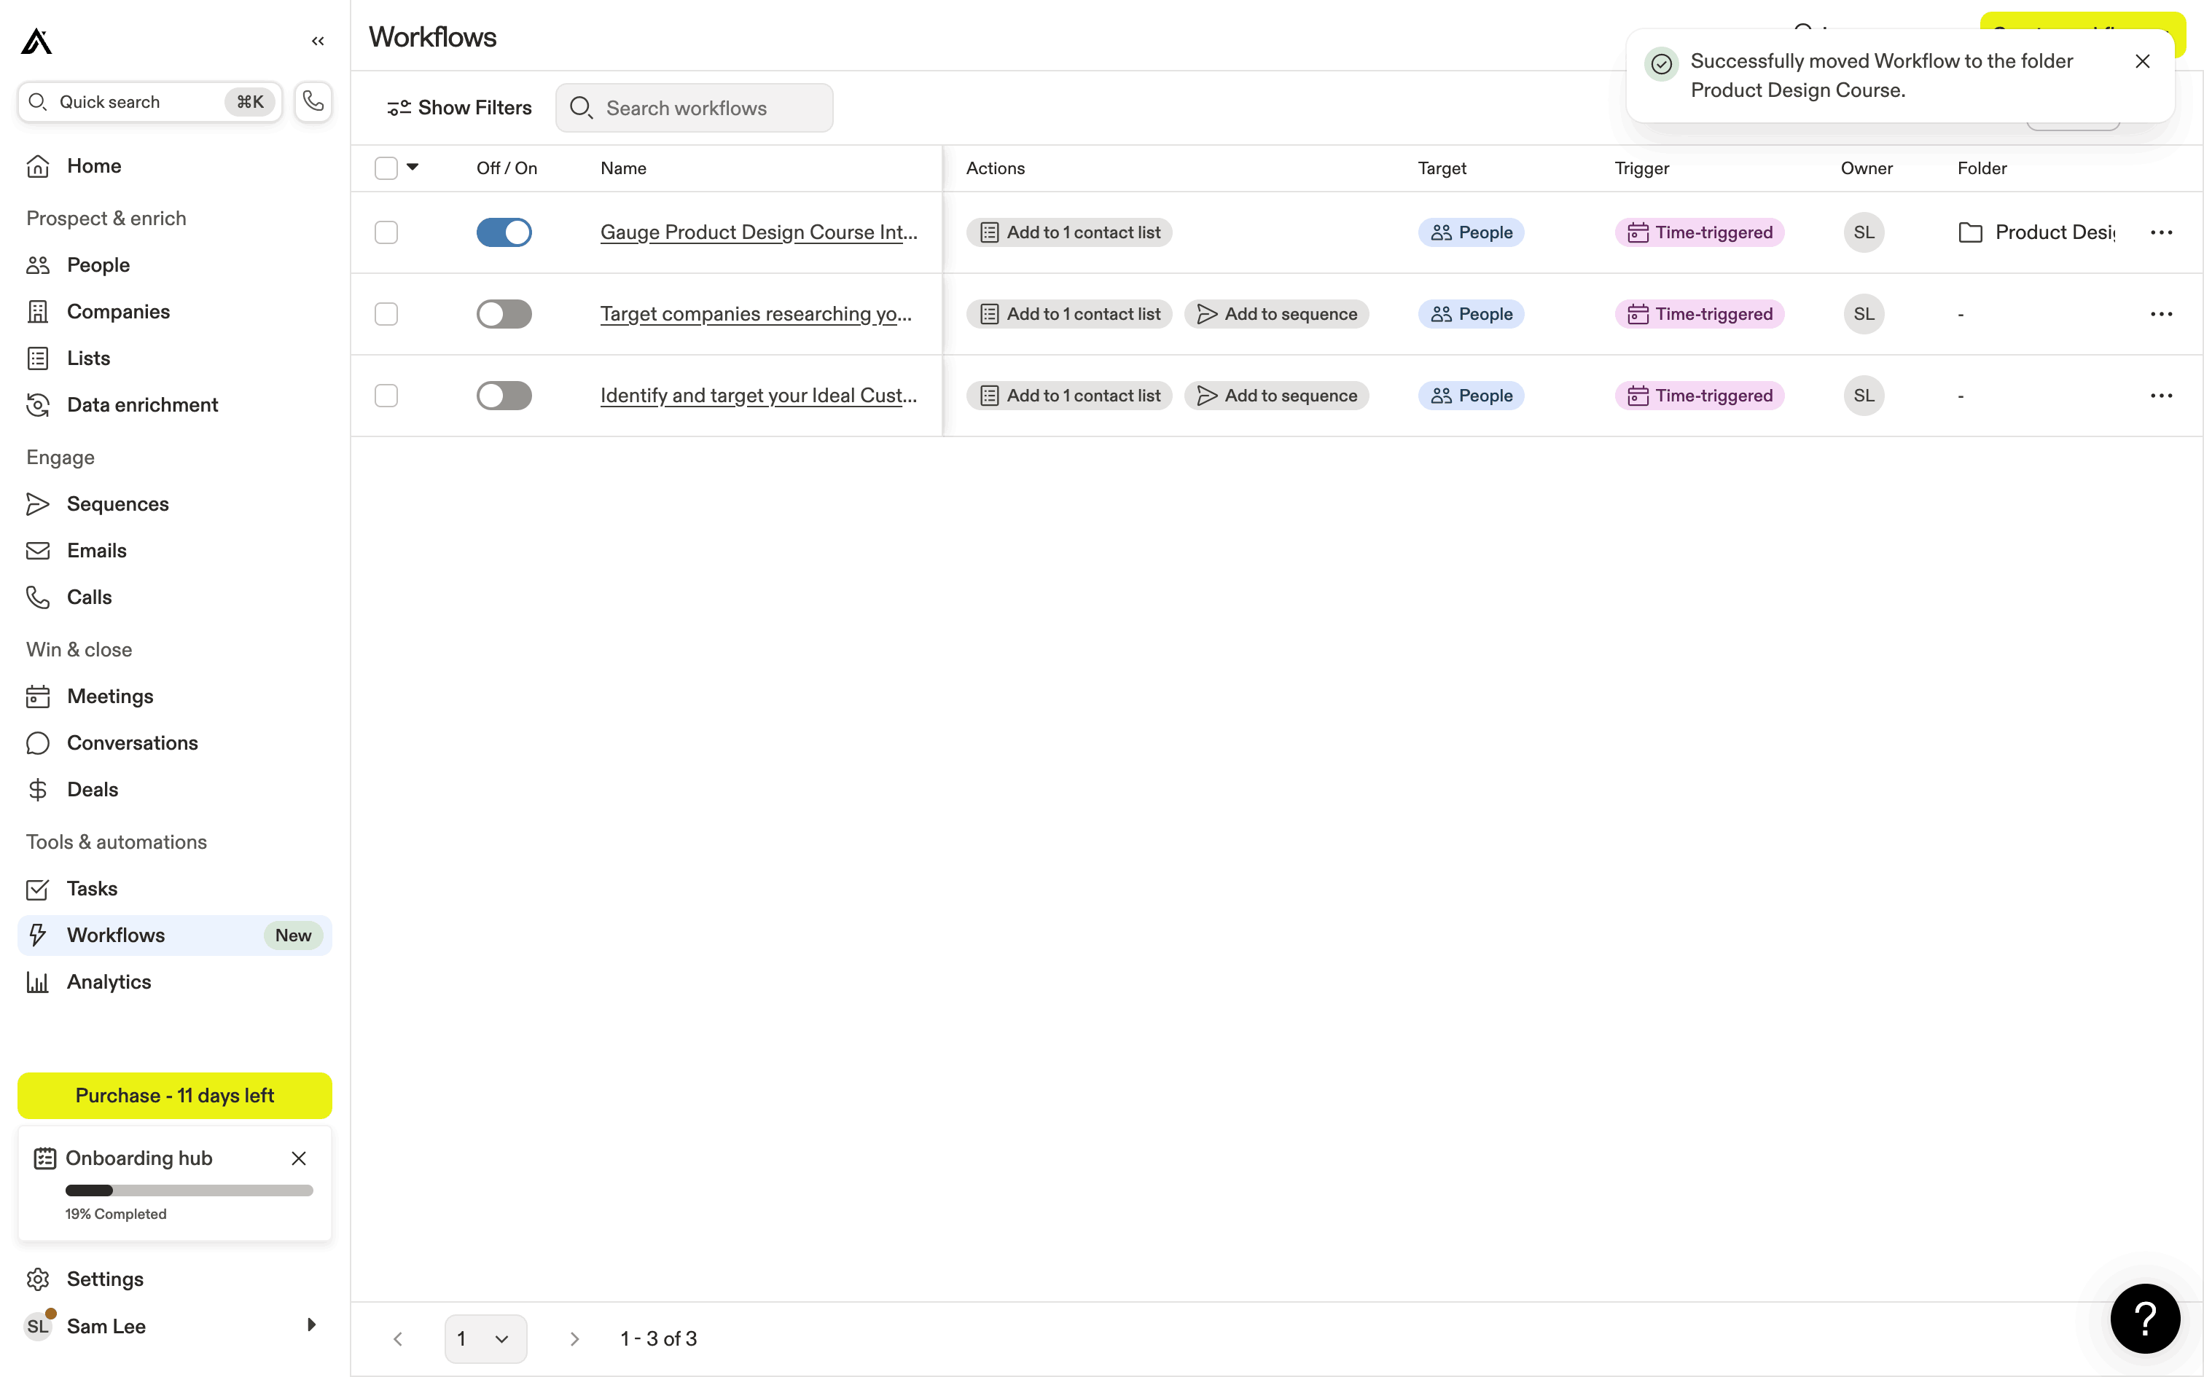Click the help question mark button
The image size is (2204, 1377).
click(x=2145, y=1318)
